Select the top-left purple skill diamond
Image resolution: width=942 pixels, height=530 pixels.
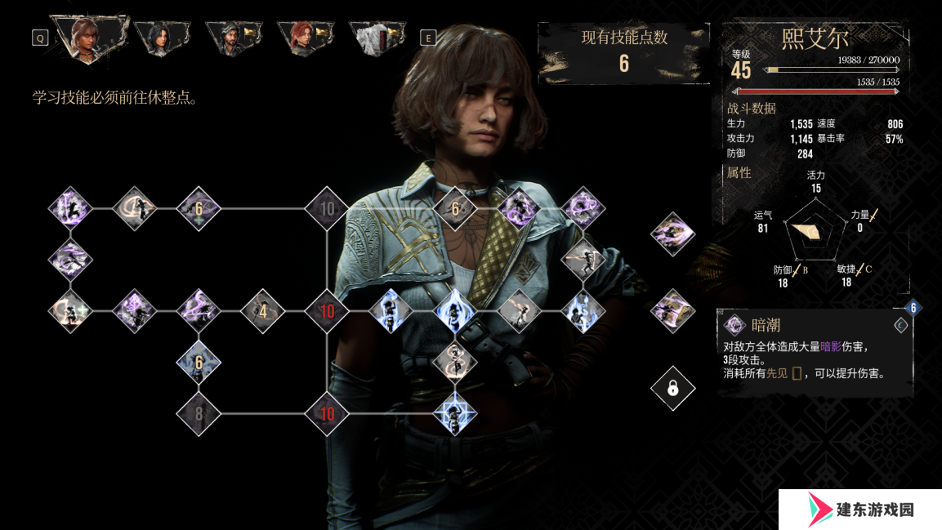(70, 208)
